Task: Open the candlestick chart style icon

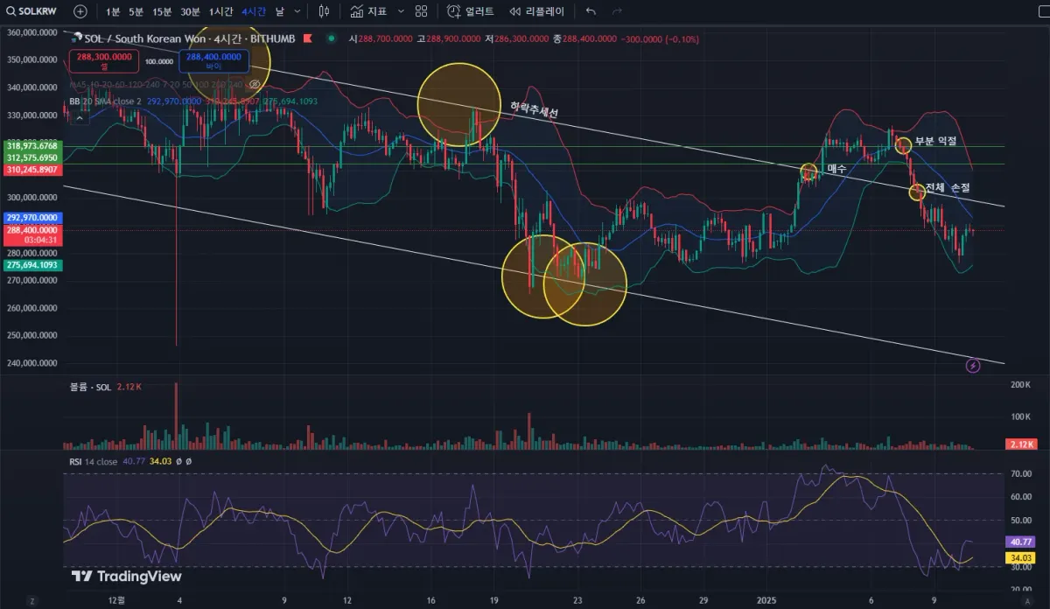Action: click(x=325, y=11)
